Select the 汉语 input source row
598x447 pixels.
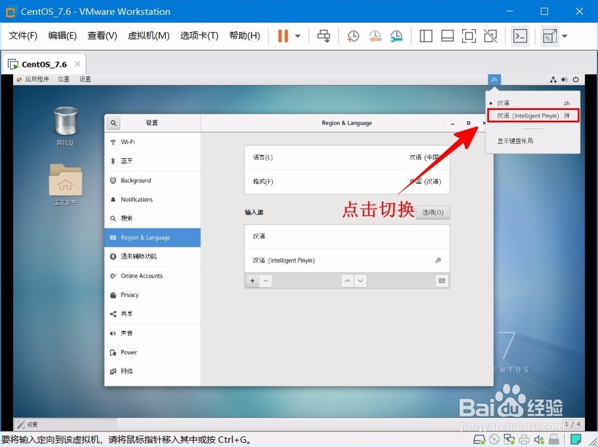click(347, 236)
